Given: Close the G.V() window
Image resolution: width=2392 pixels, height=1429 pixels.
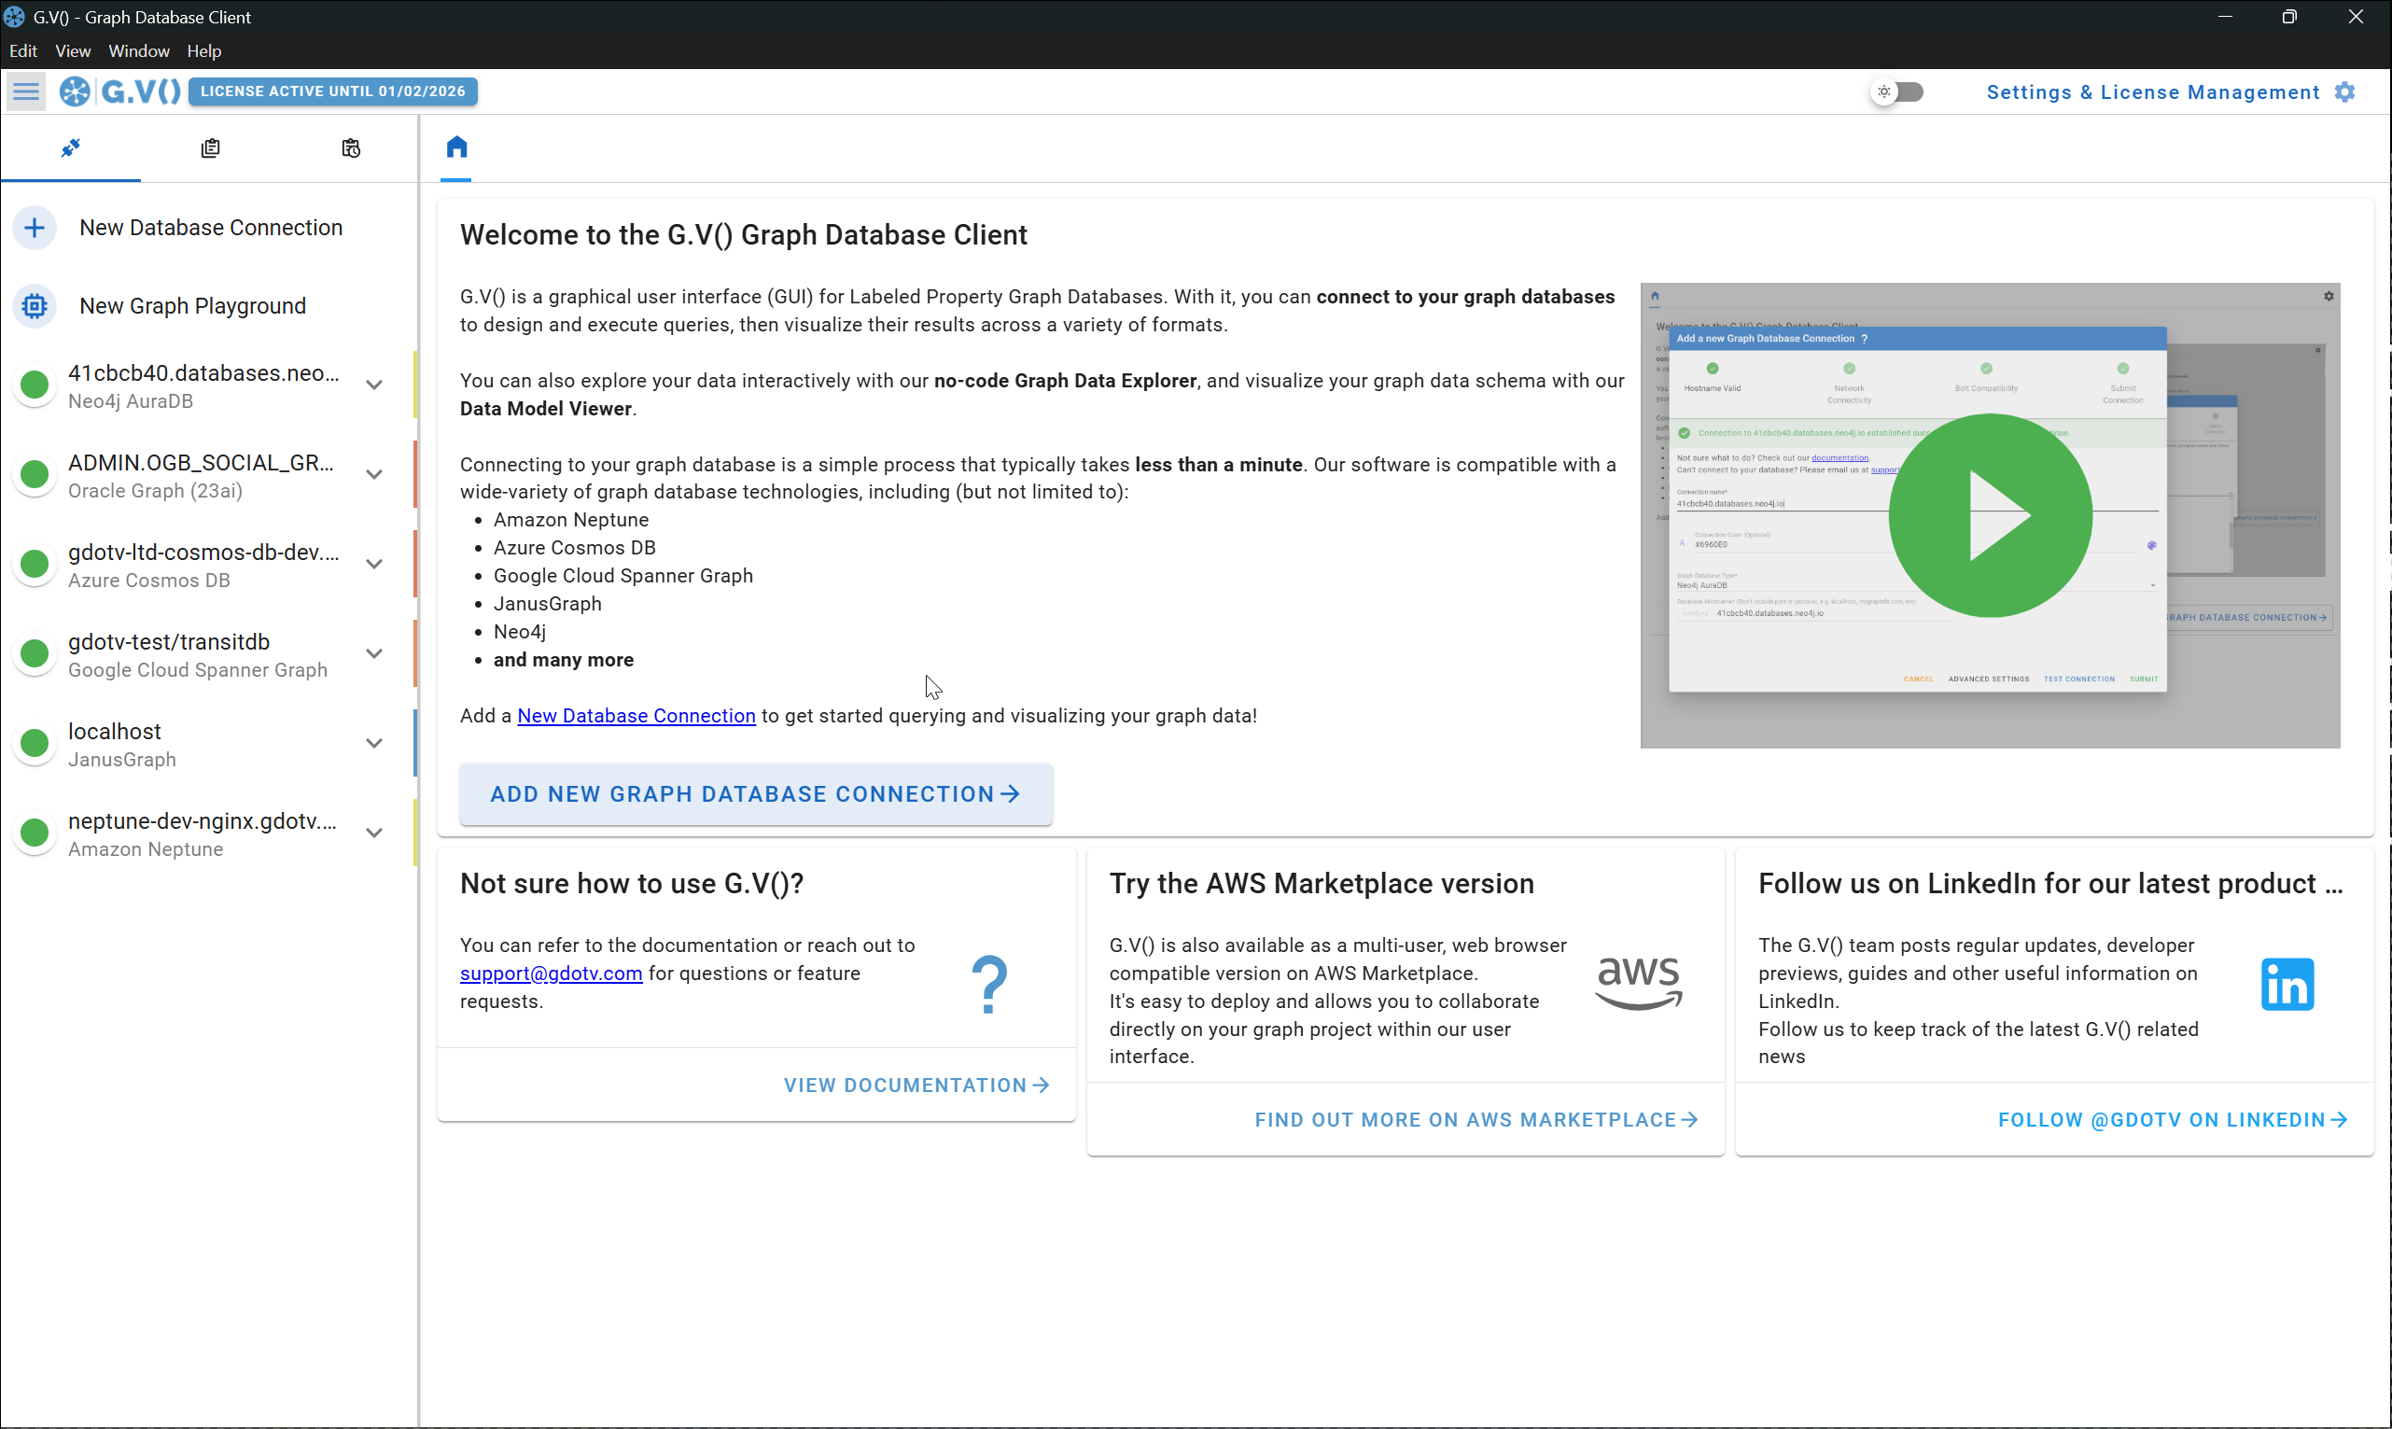Looking at the screenshot, I should click(x=2356, y=18).
